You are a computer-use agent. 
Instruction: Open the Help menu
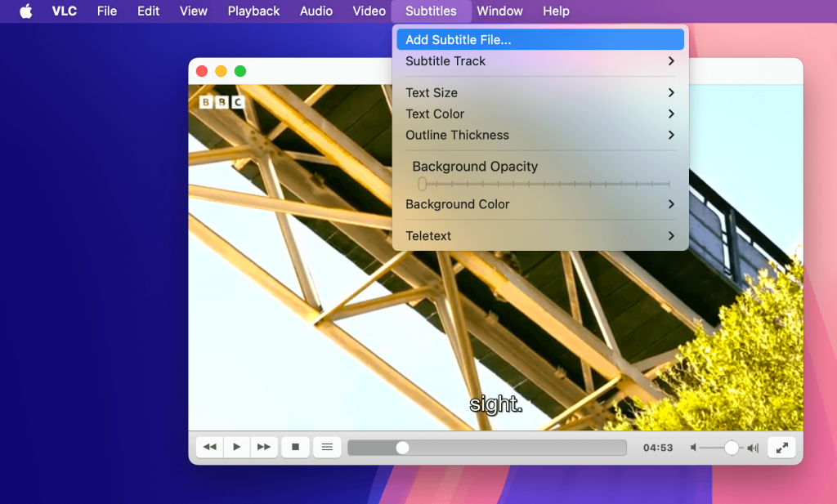556,11
